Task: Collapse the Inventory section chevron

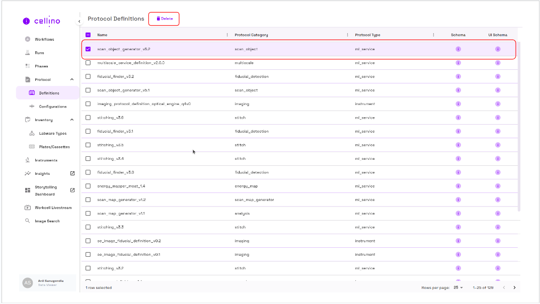Action: (72, 120)
